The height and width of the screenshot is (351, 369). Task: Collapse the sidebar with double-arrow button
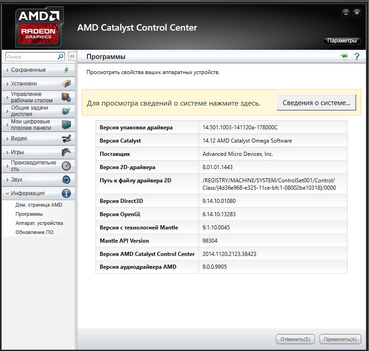(x=72, y=56)
